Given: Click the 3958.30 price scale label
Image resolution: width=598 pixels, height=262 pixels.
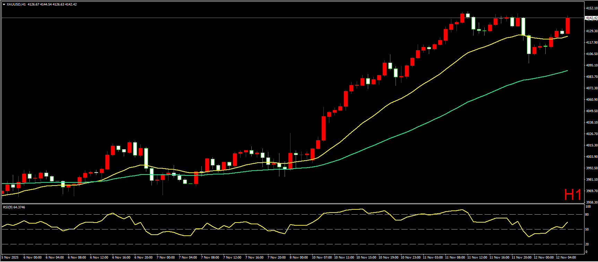Looking at the screenshot, I should tap(591, 202).
